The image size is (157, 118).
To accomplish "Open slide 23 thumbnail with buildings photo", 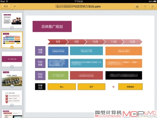I will point(12,78).
